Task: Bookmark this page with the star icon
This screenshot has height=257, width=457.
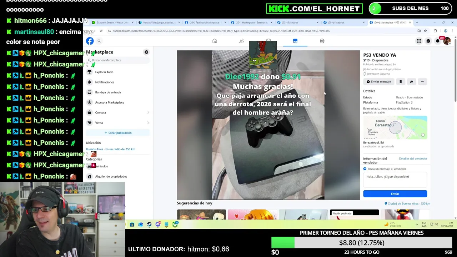Action: [x=425, y=31]
